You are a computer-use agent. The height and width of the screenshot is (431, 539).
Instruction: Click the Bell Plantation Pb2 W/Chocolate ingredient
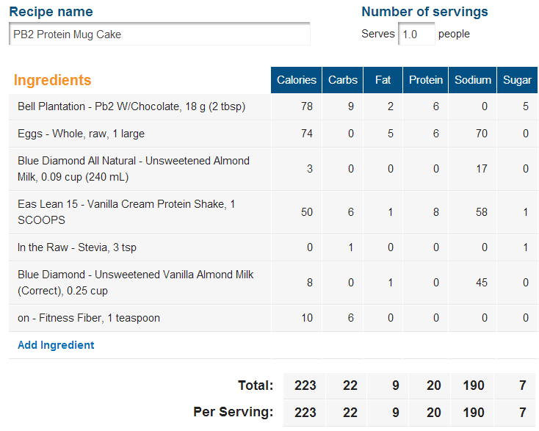[131, 106]
